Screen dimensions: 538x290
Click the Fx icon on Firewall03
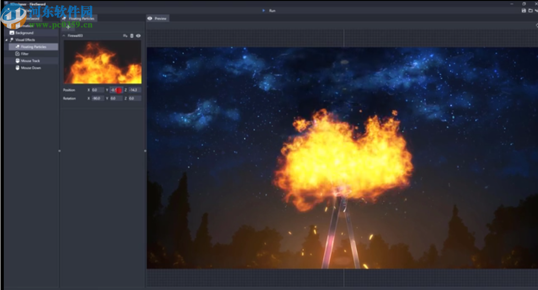point(125,35)
